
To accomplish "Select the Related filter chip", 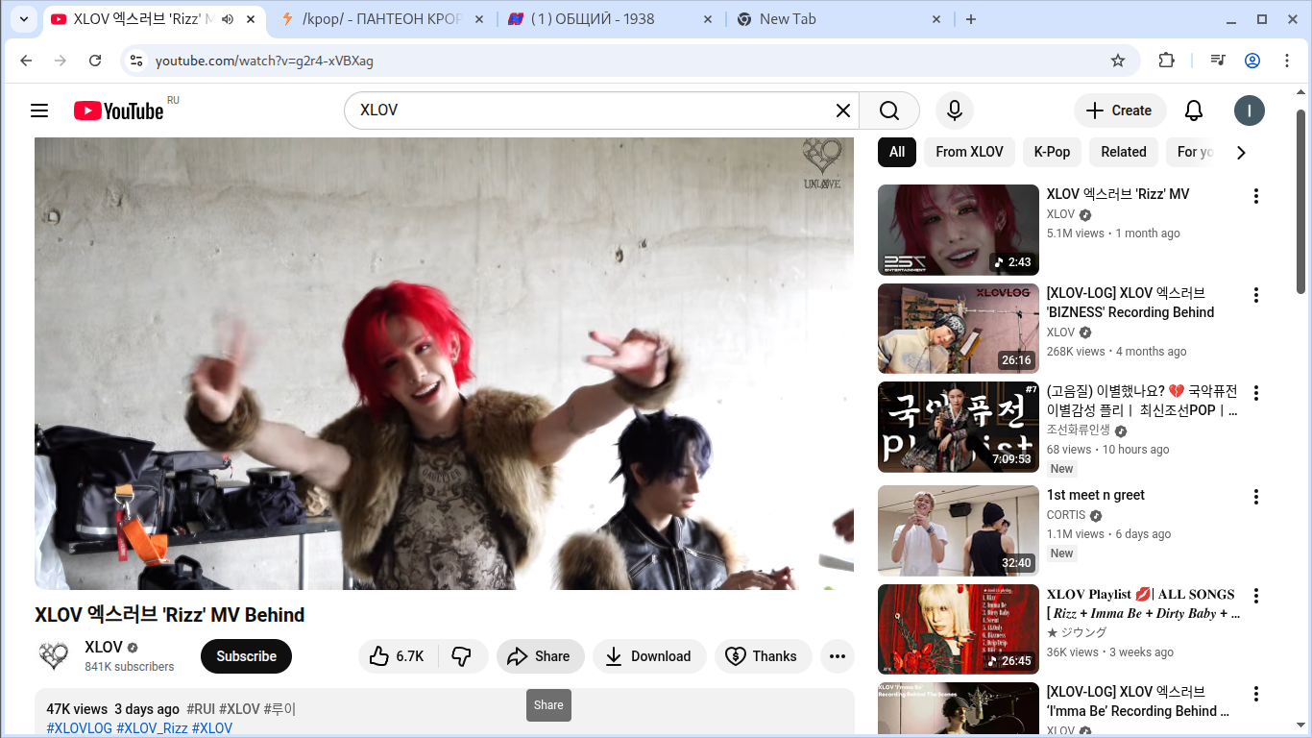I will [x=1124, y=152].
